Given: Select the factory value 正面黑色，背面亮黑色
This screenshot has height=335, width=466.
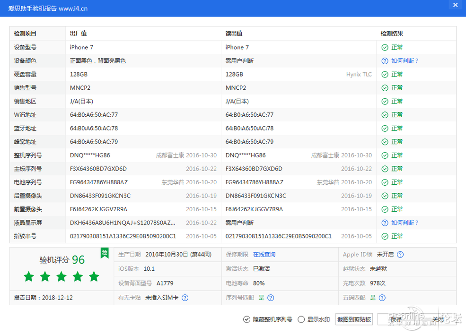Looking at the screenshot, I should tap(98, 61).
